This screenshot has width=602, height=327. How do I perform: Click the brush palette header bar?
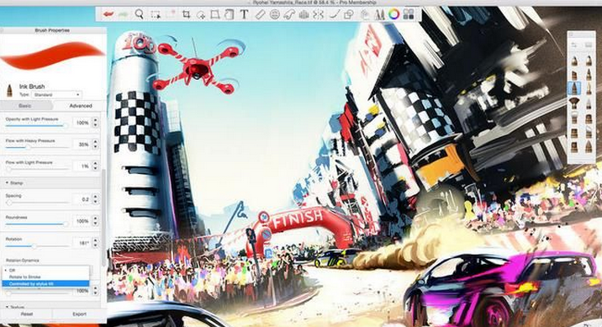pyautogui.click(x=581, y=34)
